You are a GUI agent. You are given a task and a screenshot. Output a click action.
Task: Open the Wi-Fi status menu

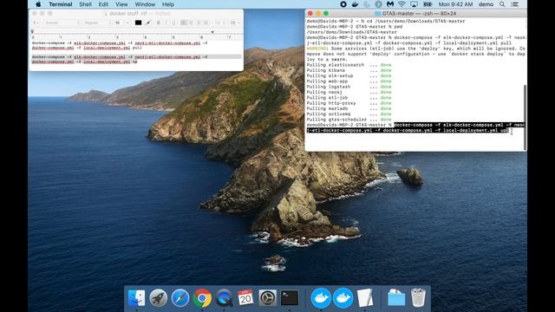pos(402,4)
